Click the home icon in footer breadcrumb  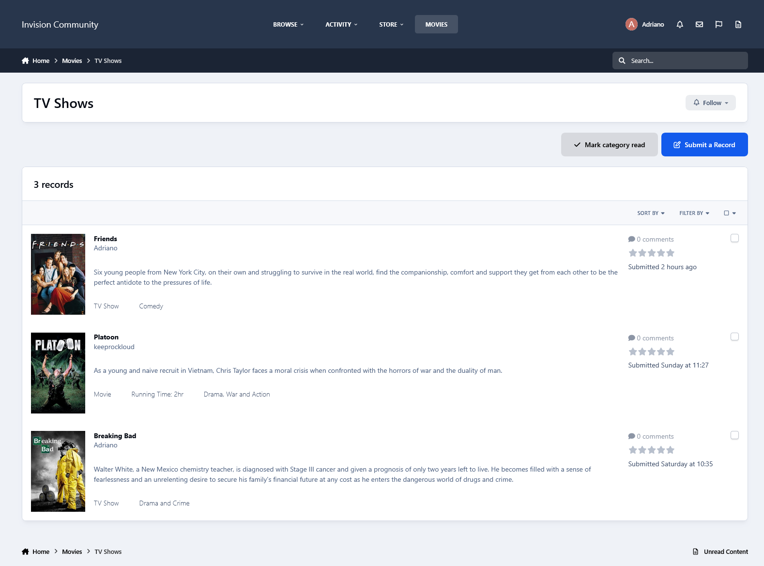(25, 551)
